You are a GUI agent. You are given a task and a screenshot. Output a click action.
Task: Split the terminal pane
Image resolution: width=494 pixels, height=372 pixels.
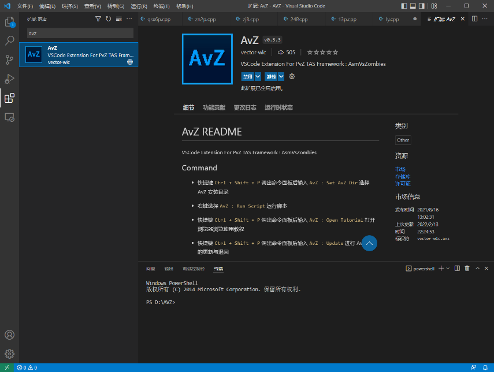(457, 269)
